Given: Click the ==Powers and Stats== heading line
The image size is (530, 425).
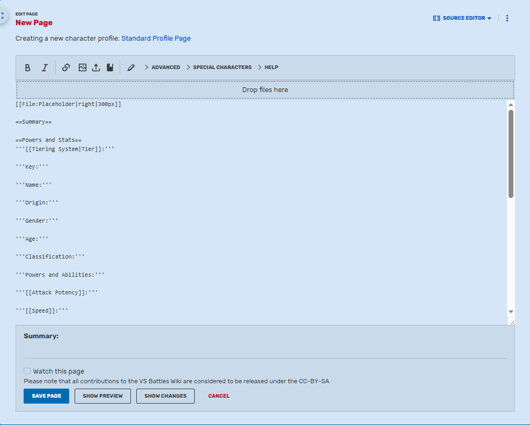Looking at the screenshot, I should [48, 140].
